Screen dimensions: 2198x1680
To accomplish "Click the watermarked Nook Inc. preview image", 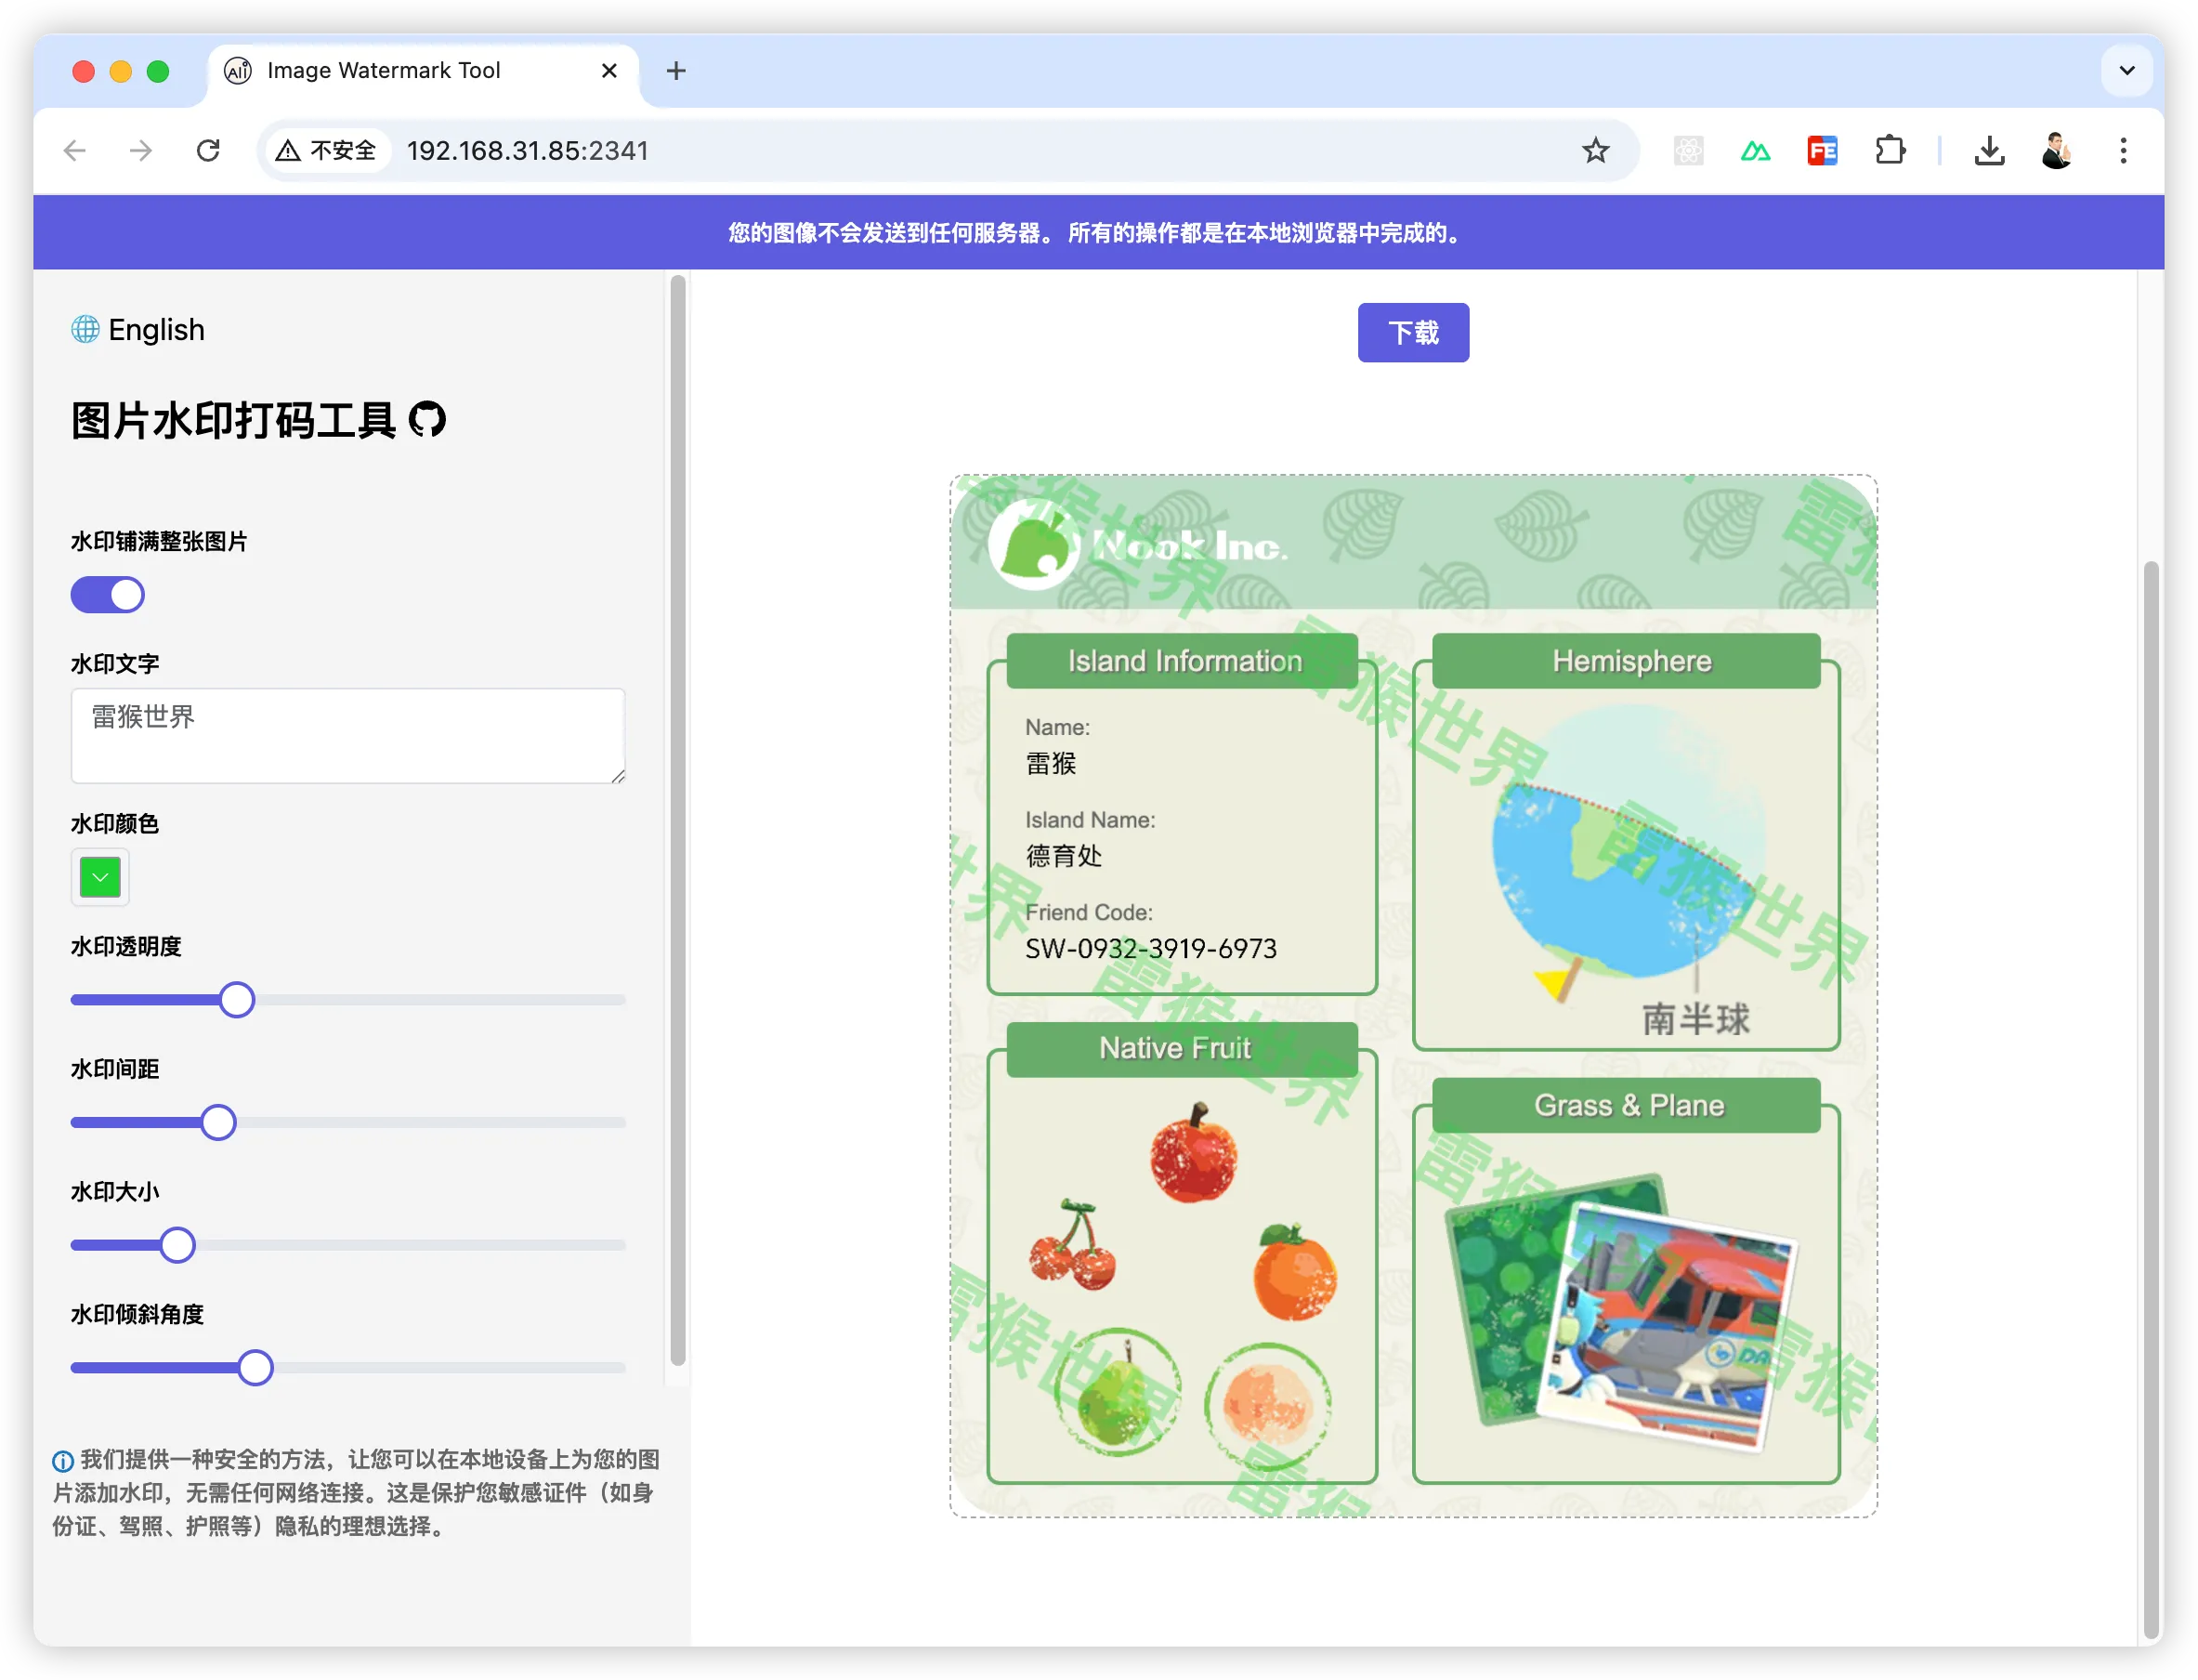I will coord(1412,995).
